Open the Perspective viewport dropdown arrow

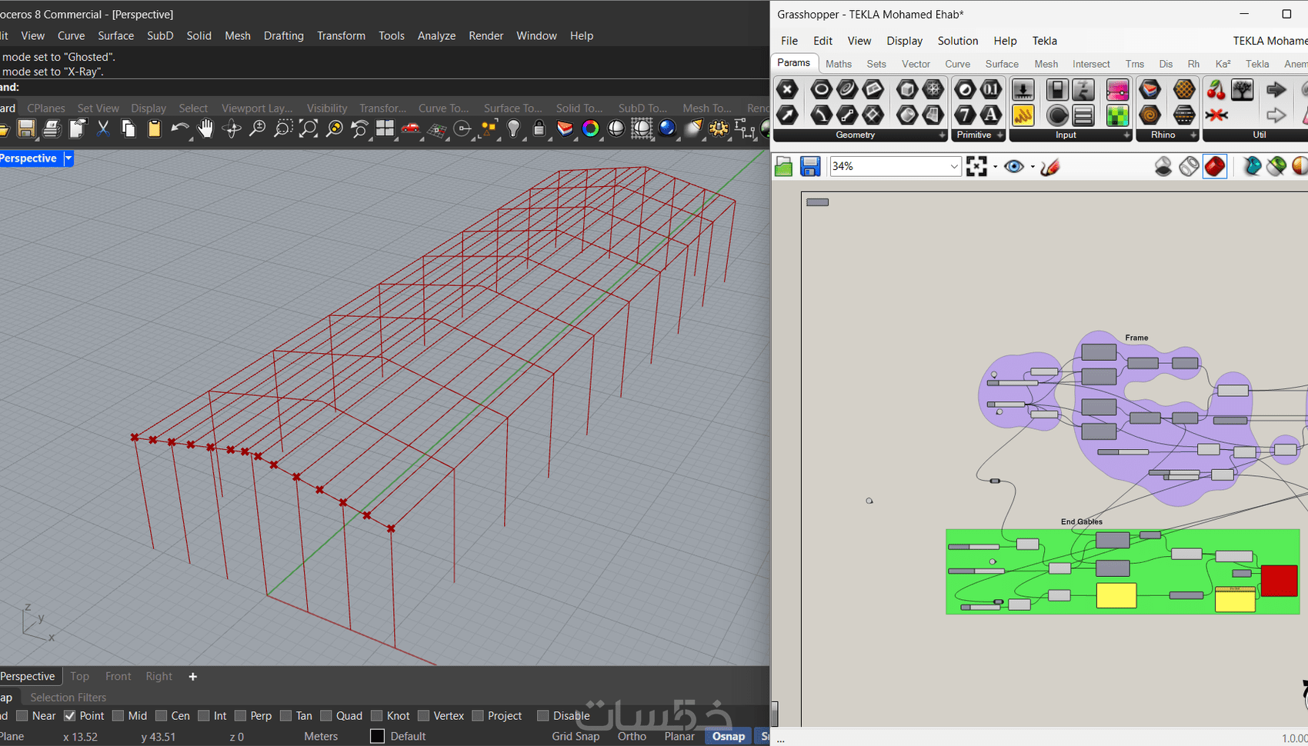click(68, 158)
